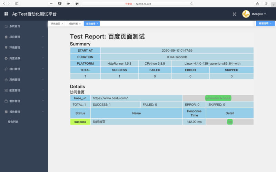The height and width of the screenshot is (172, 276).
Task: Open 报告列表 in the sidebar submenu
Action: pos(13,122)
